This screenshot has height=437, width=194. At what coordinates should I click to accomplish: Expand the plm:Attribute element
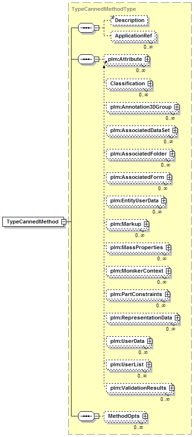click(x=148, y=59)
